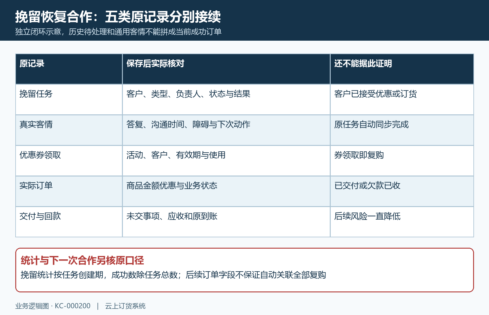
Task: Click the 还不能据此证明 column header
Action: click(402, 69)
